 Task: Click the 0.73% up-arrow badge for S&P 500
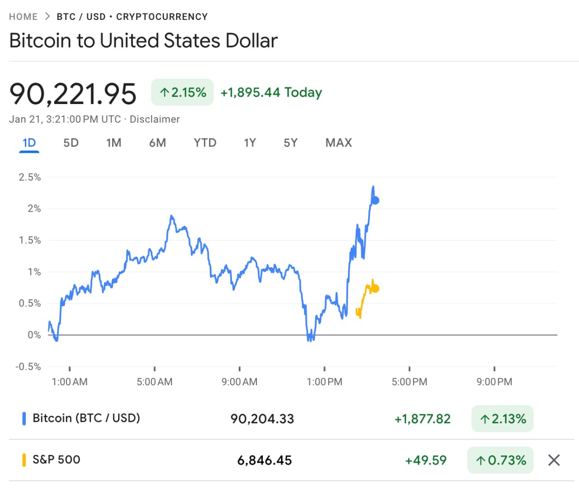click(500, 460)
